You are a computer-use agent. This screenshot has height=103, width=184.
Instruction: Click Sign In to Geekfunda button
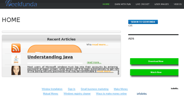(x=143, y=22)
